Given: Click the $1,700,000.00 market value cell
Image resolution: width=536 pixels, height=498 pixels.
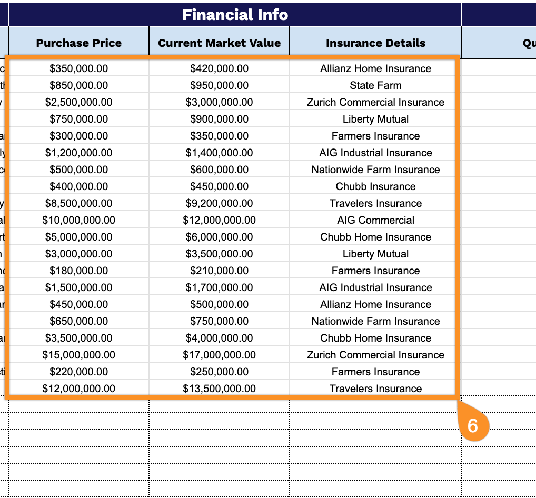Looking at the screenshot, I should coord(219,287).
